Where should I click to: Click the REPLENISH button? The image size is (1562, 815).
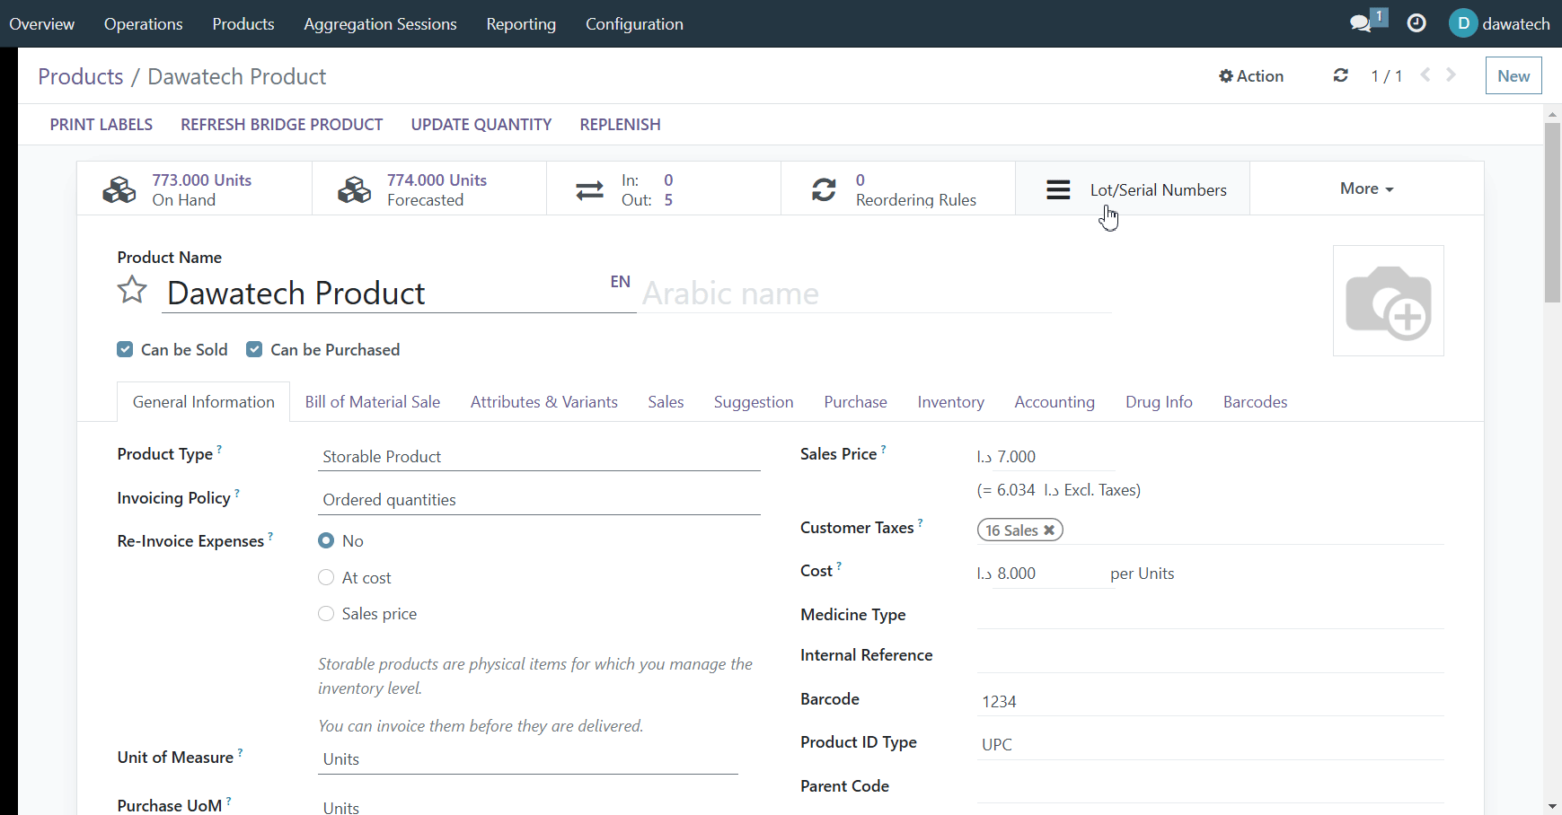[621, 125]
